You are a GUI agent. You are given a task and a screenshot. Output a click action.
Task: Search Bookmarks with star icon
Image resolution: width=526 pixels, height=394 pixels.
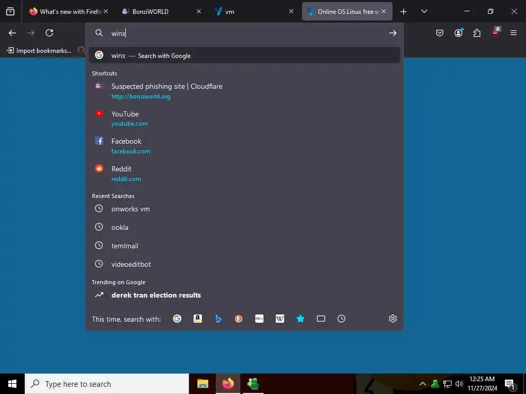pos(300,319)
